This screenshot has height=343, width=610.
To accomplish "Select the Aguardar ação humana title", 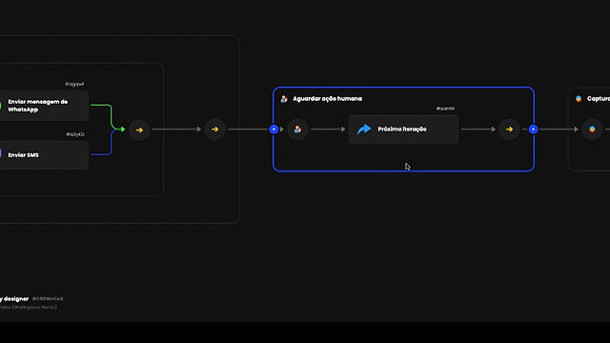I will pos(327,99).
